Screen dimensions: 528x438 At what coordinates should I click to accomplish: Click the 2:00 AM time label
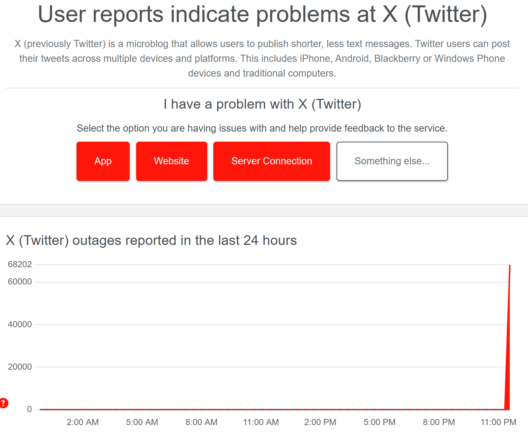[83, 422]
